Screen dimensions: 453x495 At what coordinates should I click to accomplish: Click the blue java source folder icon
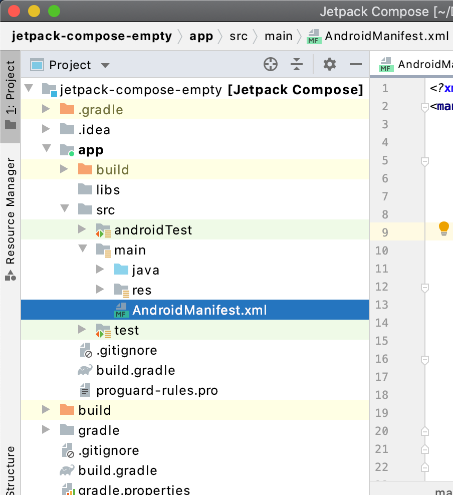coord(121,269)
